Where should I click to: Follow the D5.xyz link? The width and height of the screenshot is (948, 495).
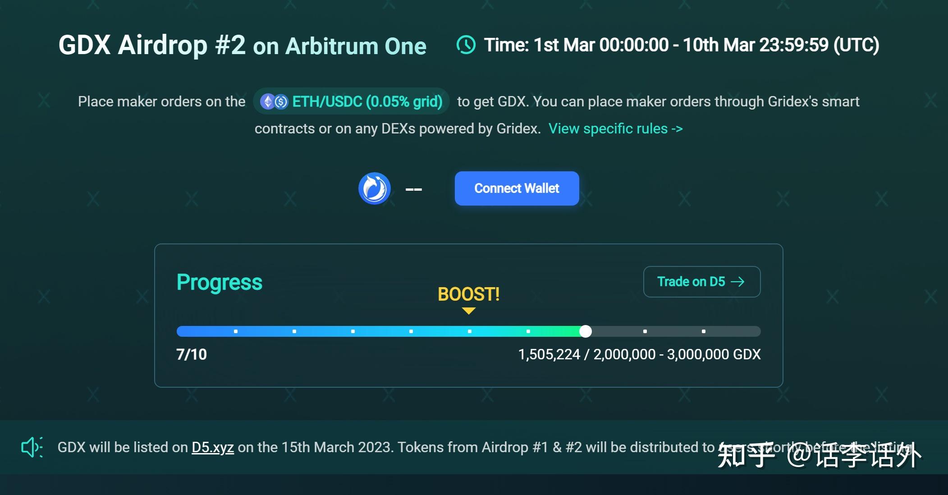tap(212, 447)
